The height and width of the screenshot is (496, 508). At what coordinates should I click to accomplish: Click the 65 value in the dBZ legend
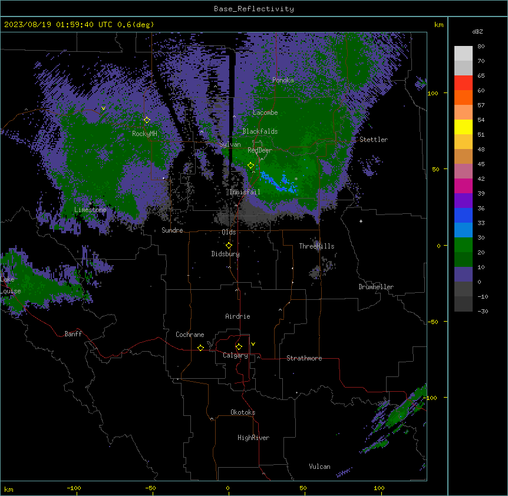tap(481, 76)
